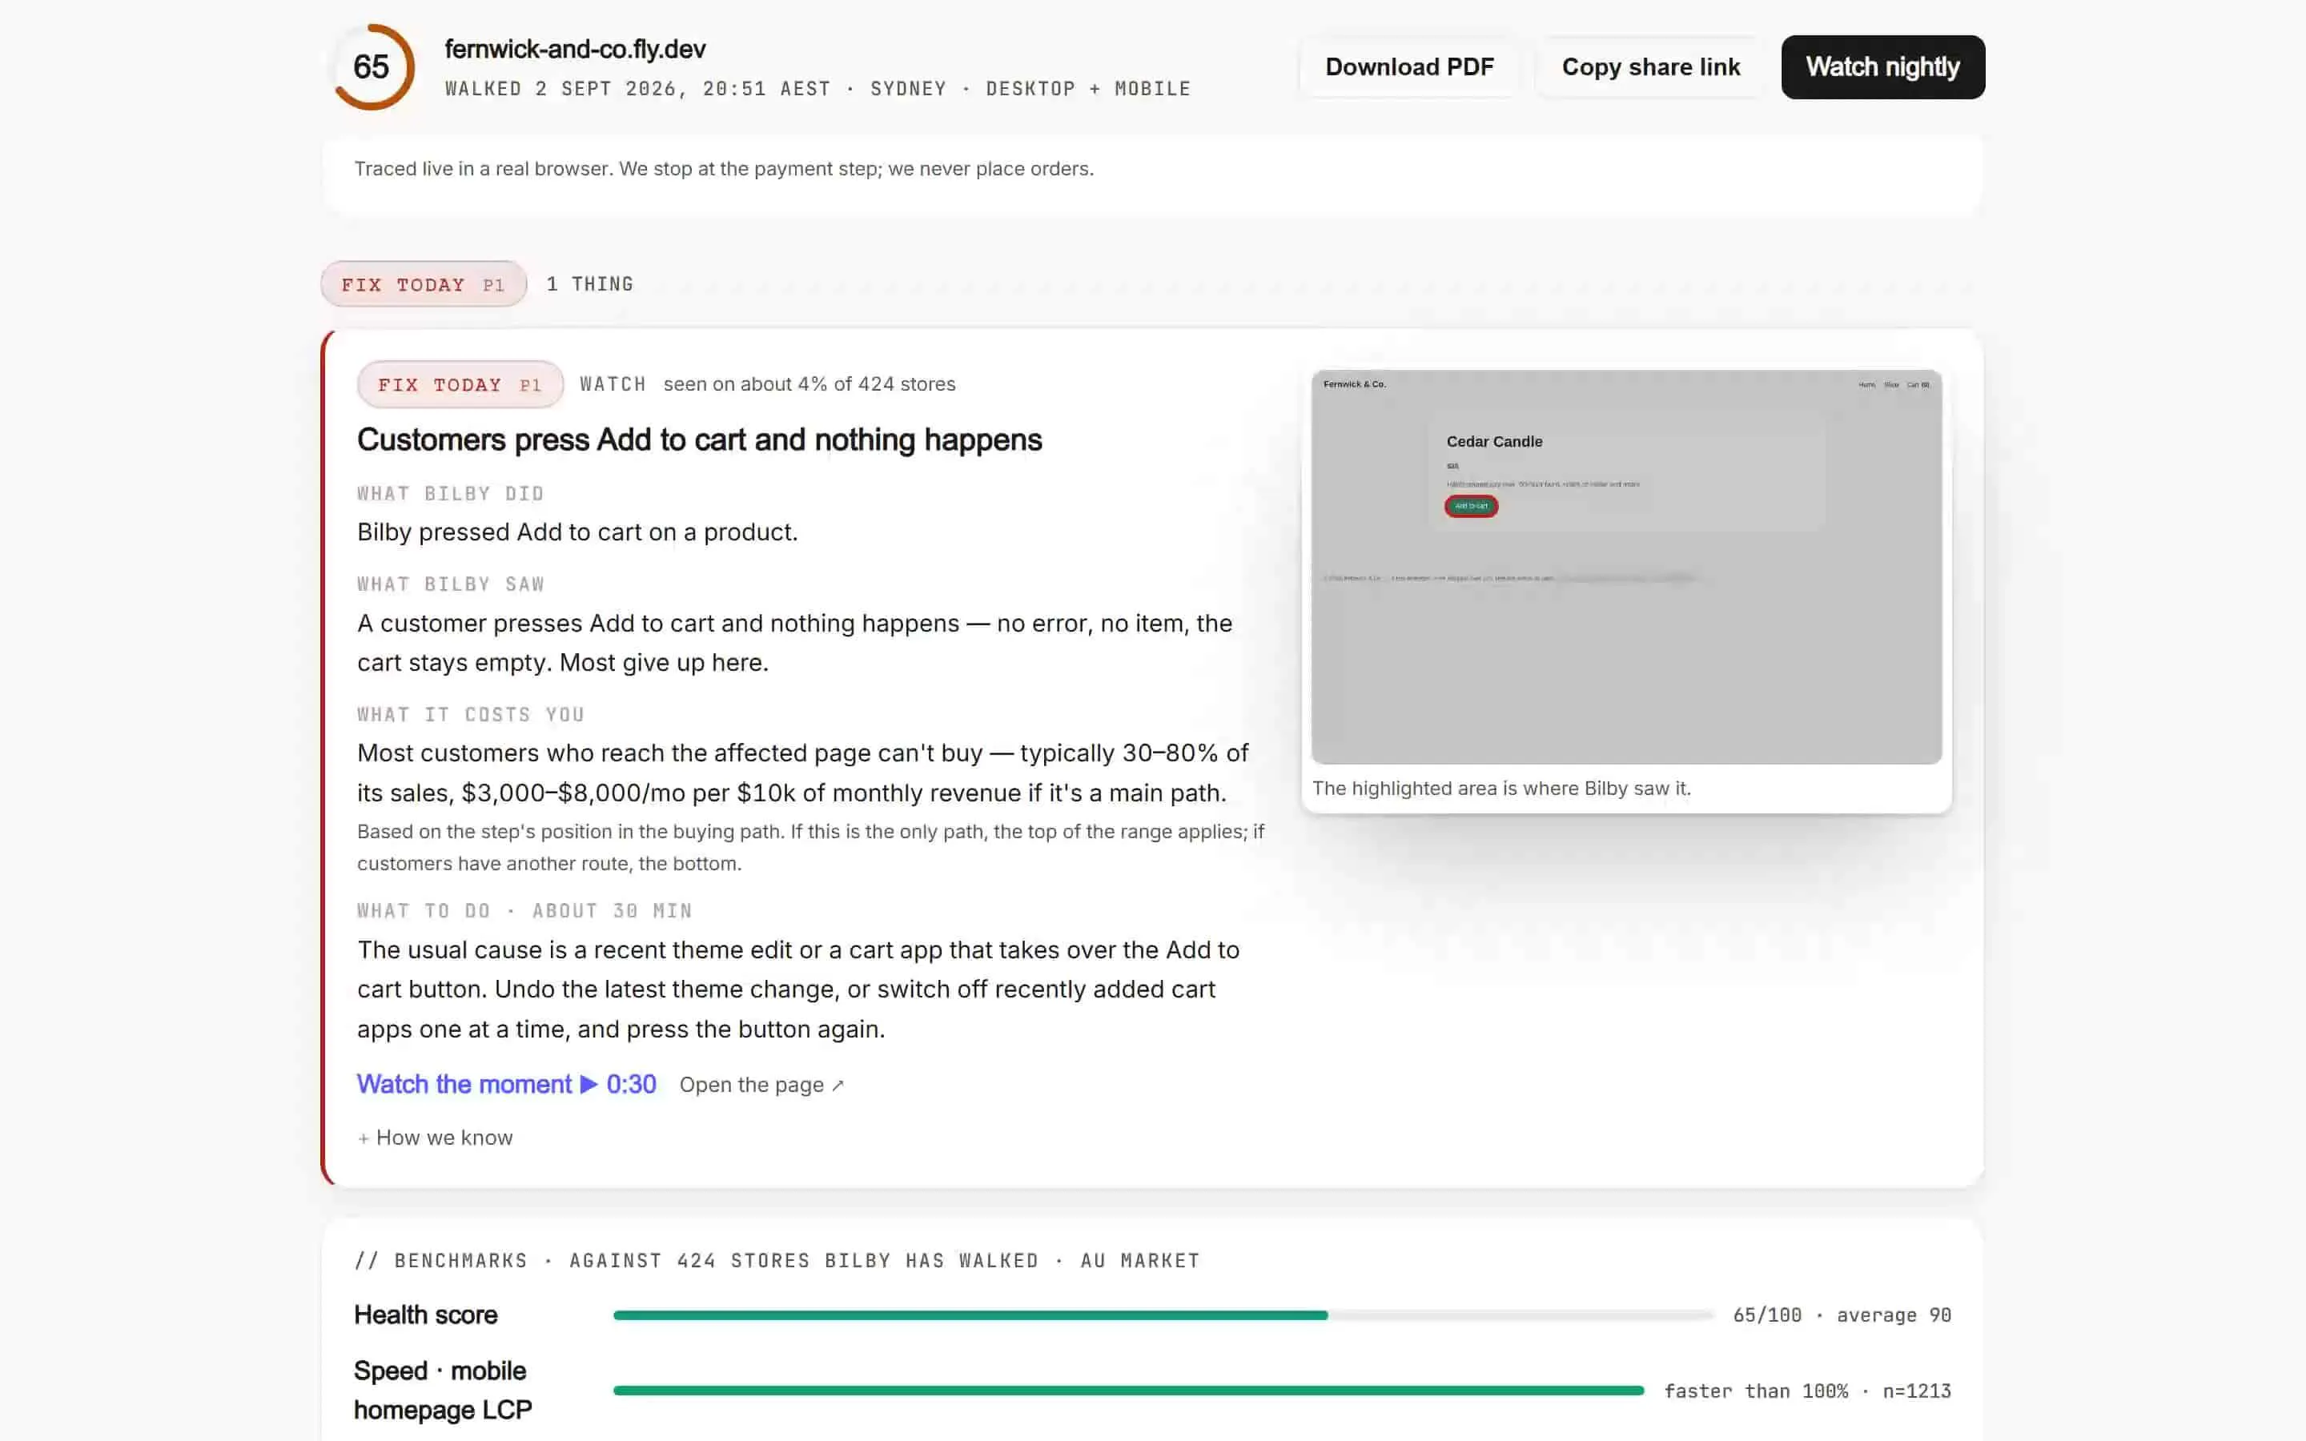Copy the share link
The image size is (2306, 1441).
pos(1650,66)
